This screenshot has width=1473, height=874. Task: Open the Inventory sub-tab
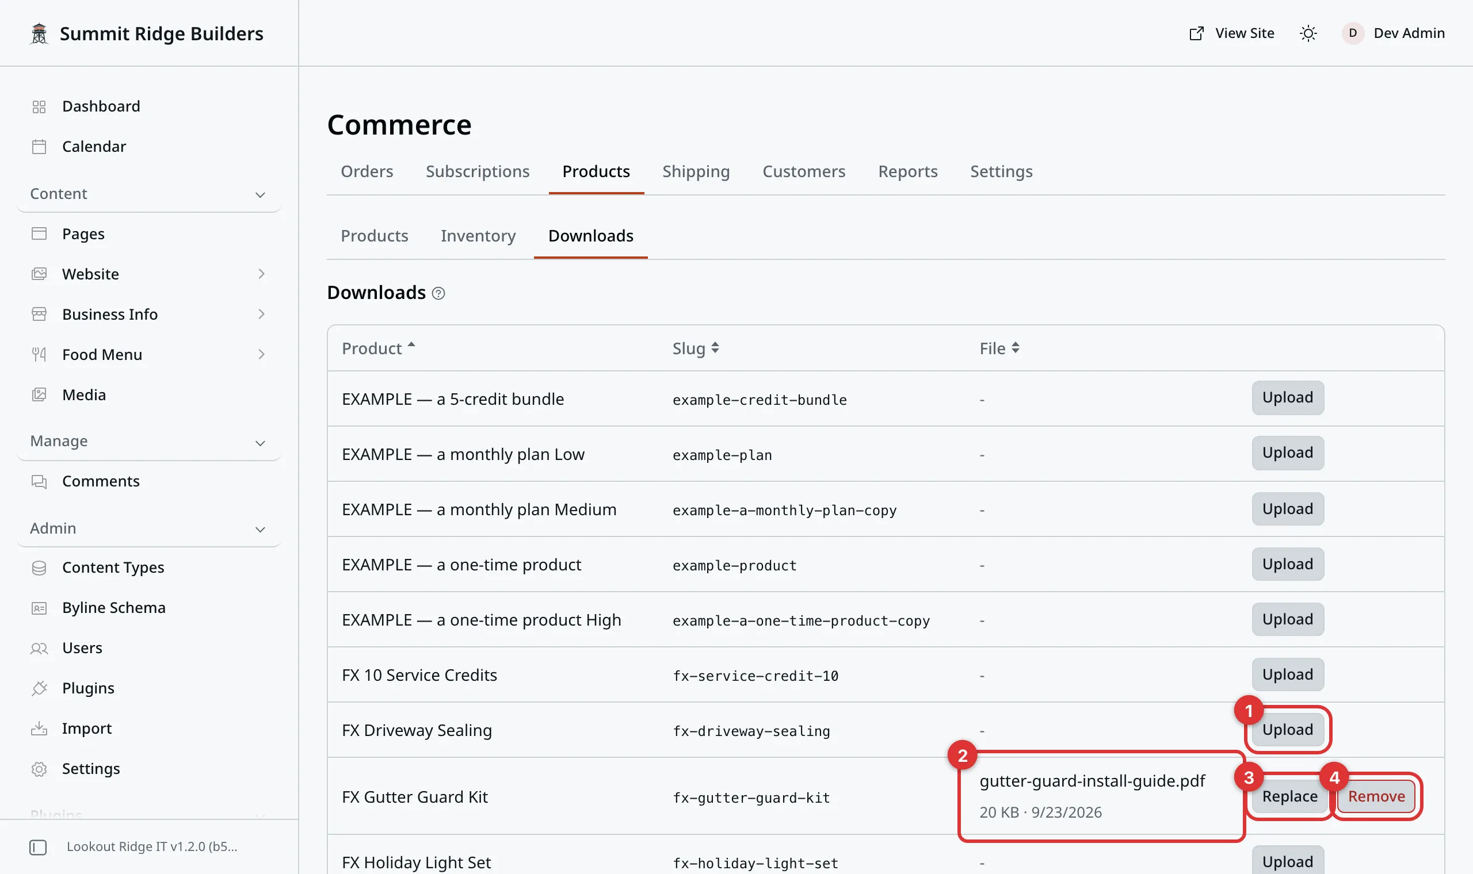478,236
